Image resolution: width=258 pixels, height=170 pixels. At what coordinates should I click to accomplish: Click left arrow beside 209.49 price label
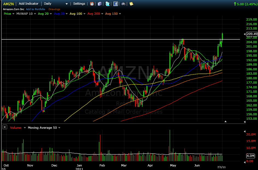tap(245, 34)
